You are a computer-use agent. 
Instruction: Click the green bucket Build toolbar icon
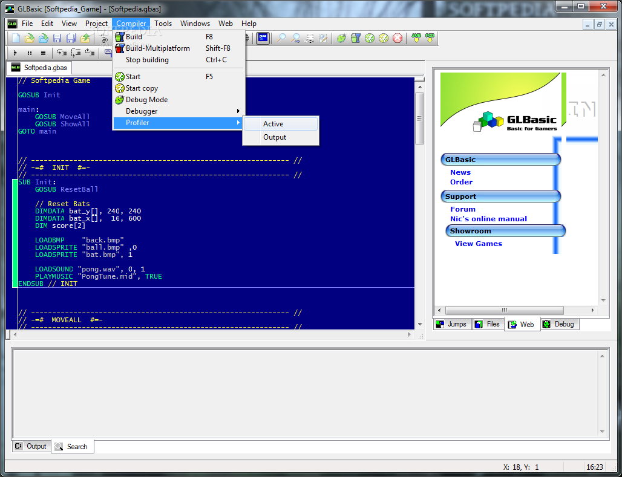[x=355, y=38]
